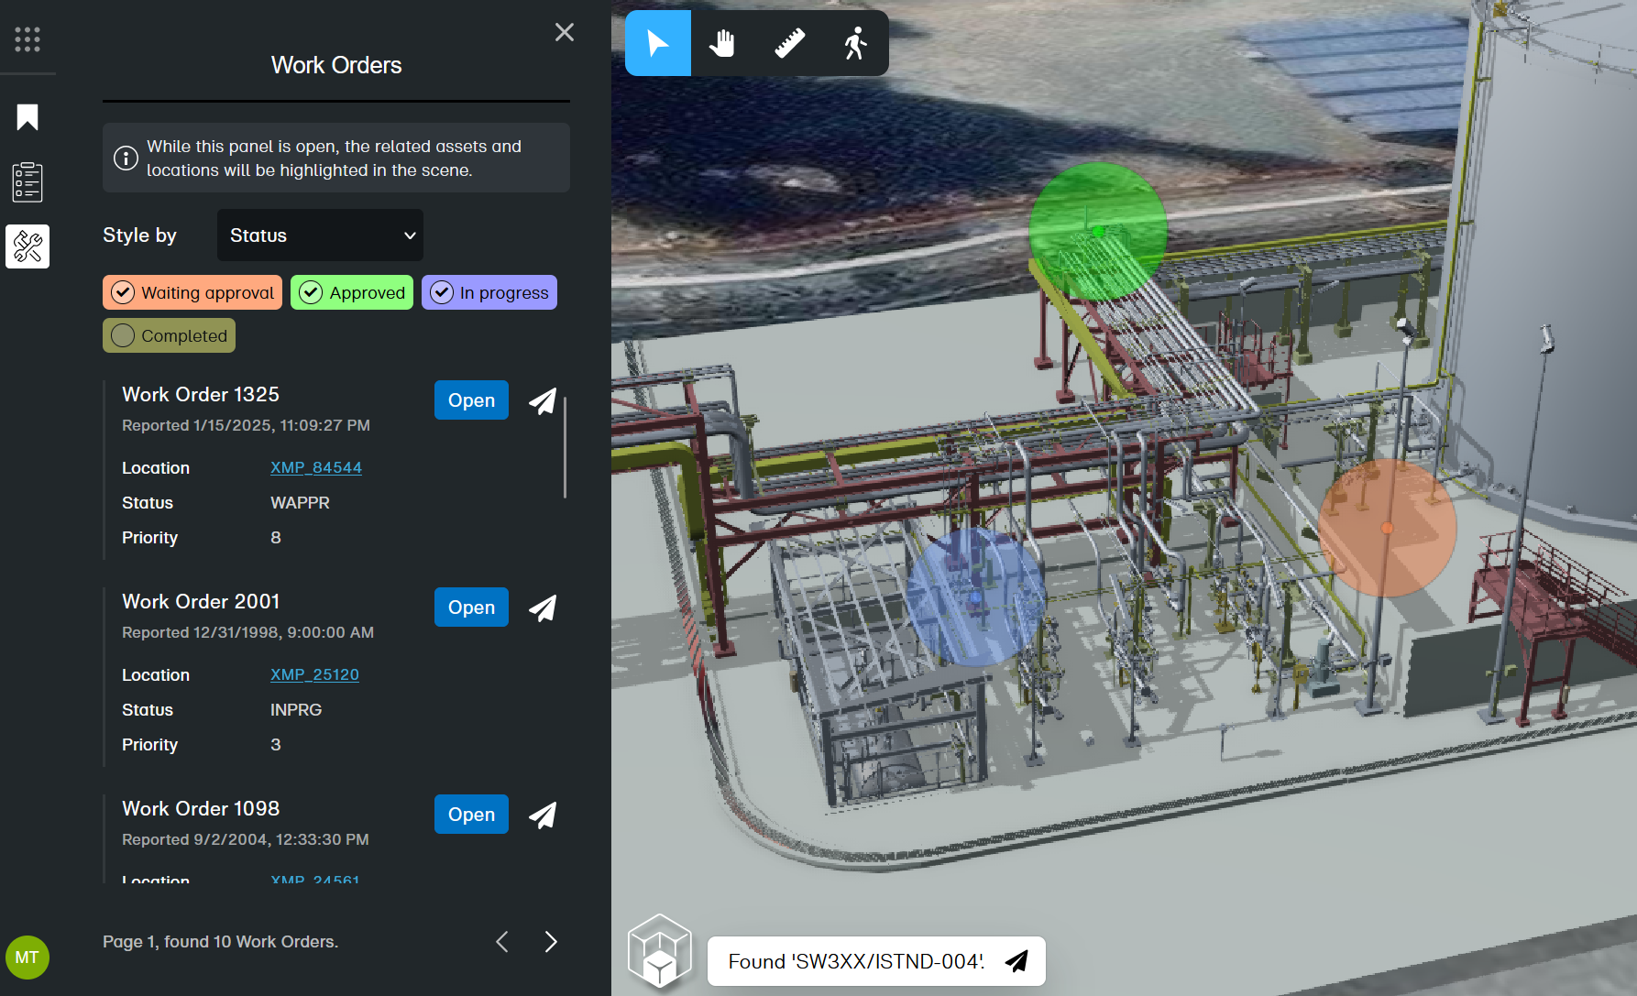
Task: Open Work Order 2001
Action: point(471,607)
